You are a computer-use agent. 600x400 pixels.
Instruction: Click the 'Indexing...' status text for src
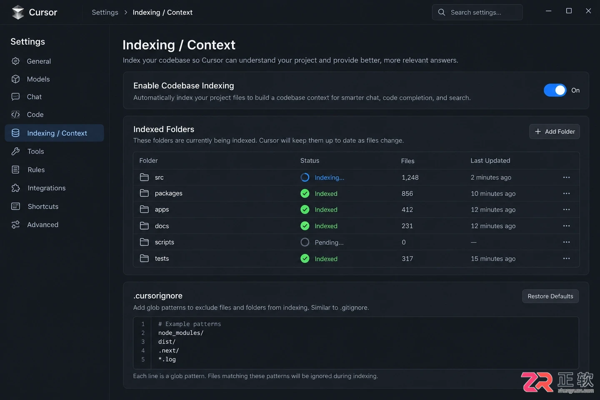tap(329, 177)
